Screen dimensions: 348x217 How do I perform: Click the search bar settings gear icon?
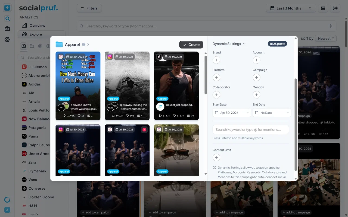[330, 26]
